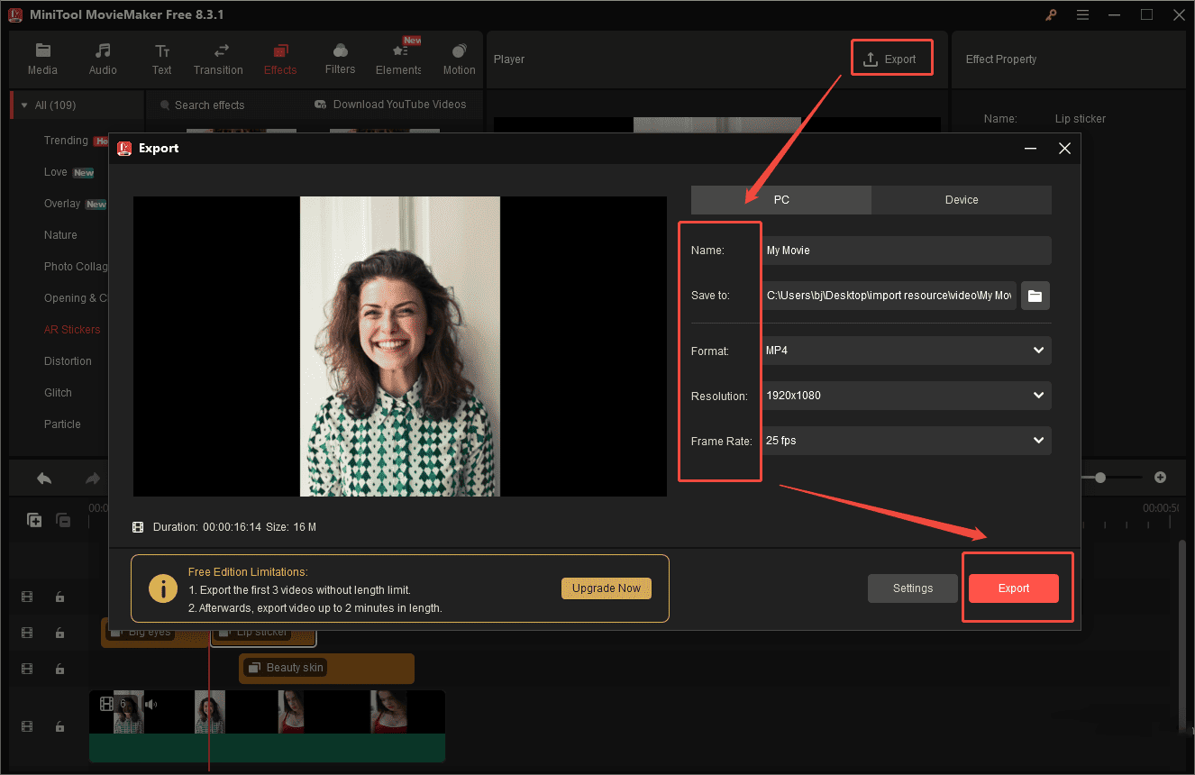1195x775 pixels.
Task: Lock the Big eyes effect track
Action: click(59, 633)
